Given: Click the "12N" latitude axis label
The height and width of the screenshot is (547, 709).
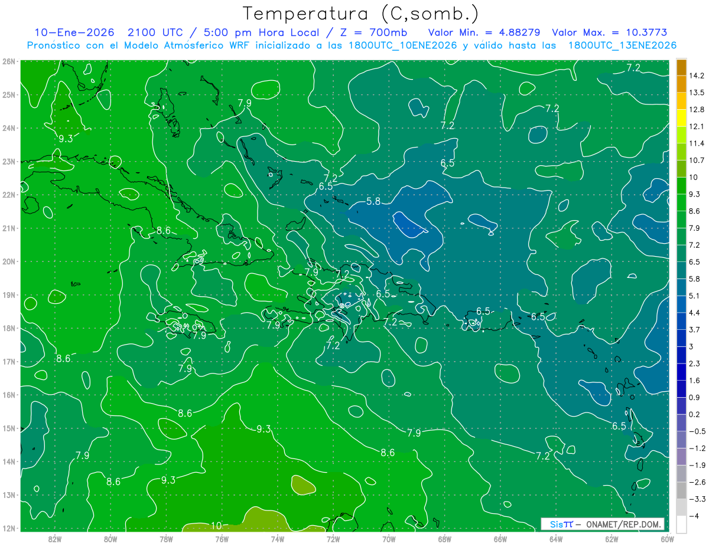Looking at the screenshot, I should click(9, 528).
